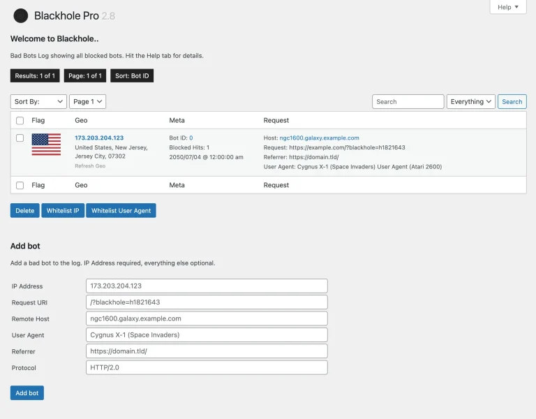Click the User Agent input field
The image size is (536, 419).
(207, 335)
